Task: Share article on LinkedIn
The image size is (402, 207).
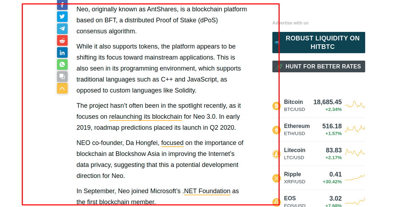Action: [x=62, y=52]
